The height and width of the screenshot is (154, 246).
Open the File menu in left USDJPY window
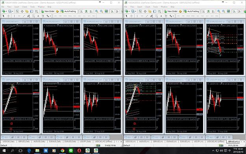coord(3,7)
